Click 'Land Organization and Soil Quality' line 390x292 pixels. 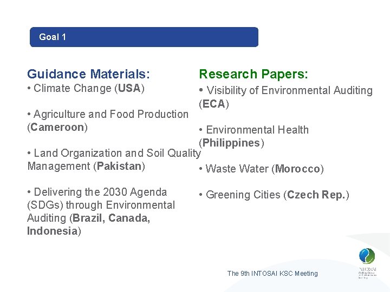pos(114,153)
